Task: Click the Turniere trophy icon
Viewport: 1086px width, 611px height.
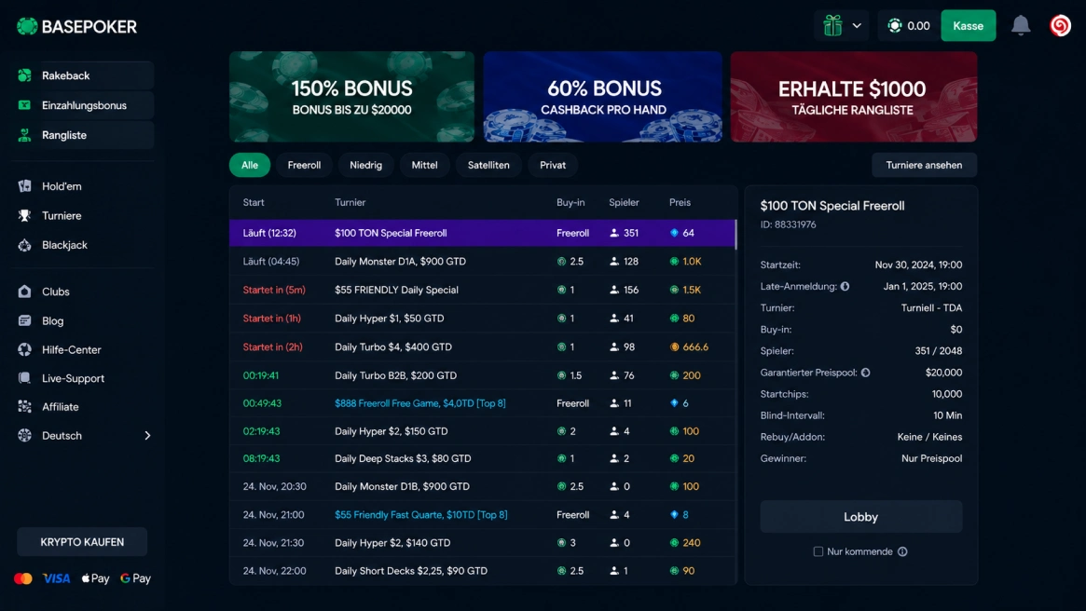Action: click(25, 216)
